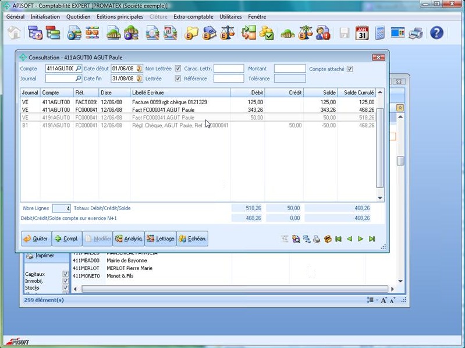Click the horizontal scrollbar in accounts list
The height and width of the screenshot is (348, 465).
coord(235,289)
